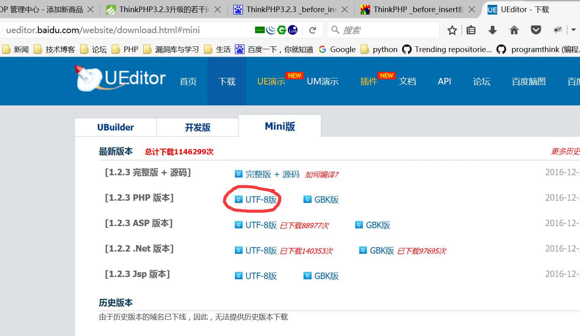This screenshot has width=580, height=336.
Task: Open the Google bookmark
Action: pos(337,49)
